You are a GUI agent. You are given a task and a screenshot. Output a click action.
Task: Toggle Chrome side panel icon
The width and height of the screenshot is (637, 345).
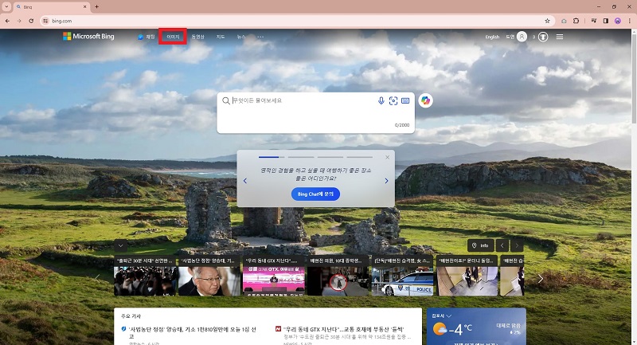tap(606, 21)
